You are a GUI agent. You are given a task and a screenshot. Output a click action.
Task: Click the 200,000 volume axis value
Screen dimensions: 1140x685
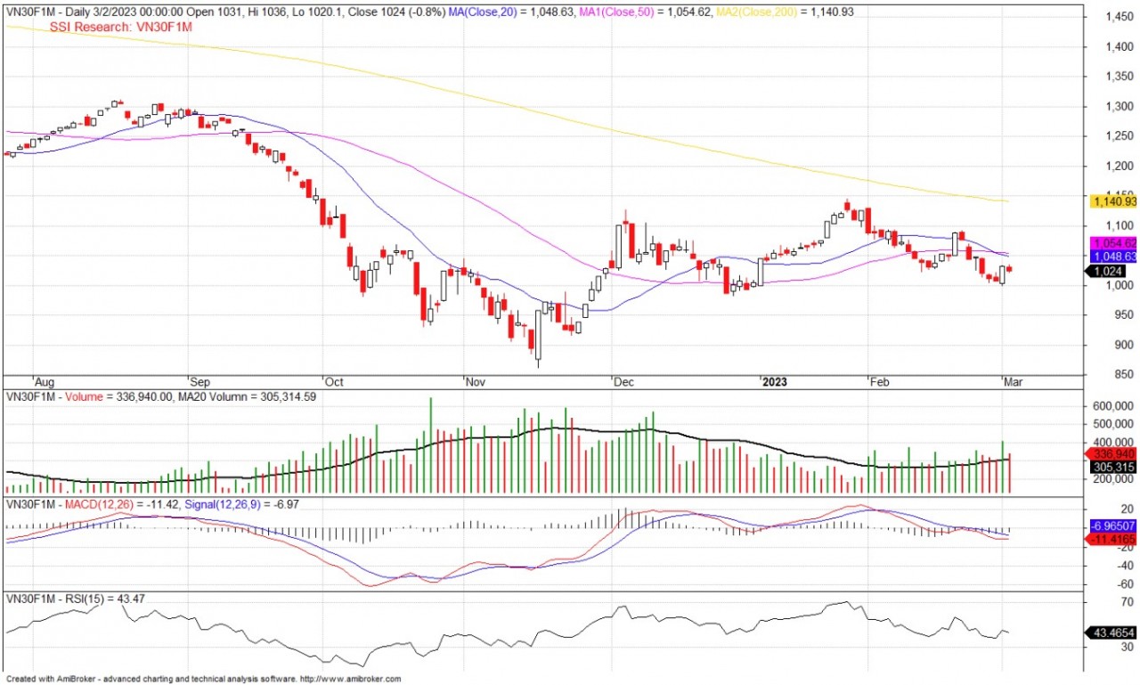click(x=1114, y=479)
